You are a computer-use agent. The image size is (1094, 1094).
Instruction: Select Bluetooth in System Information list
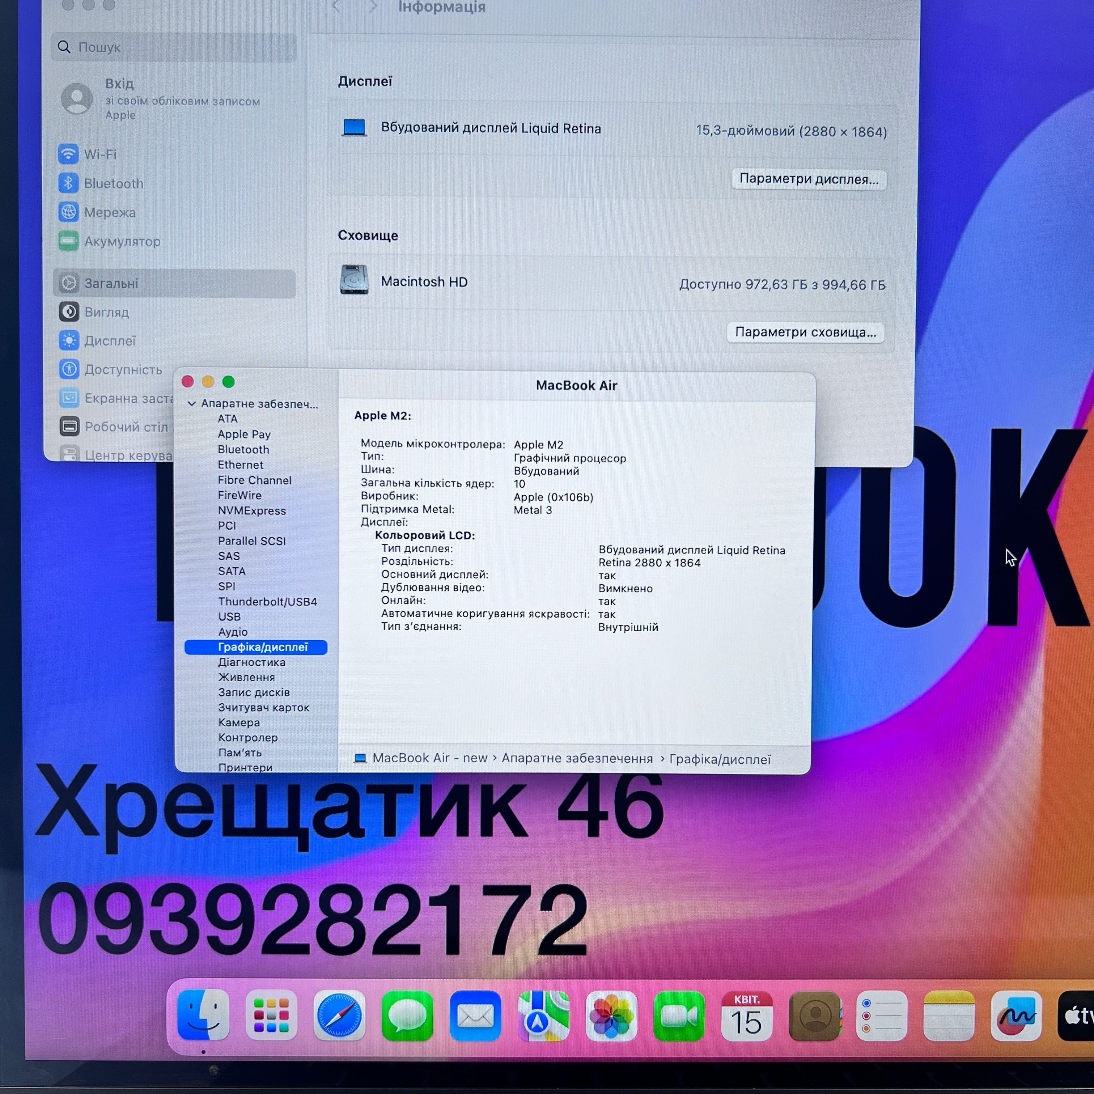243,450
